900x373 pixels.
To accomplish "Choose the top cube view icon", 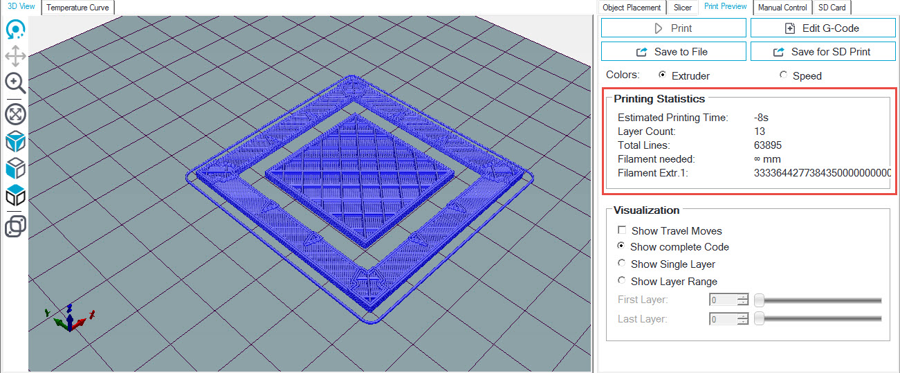I will pyautogui.click(x=15, y=195).
